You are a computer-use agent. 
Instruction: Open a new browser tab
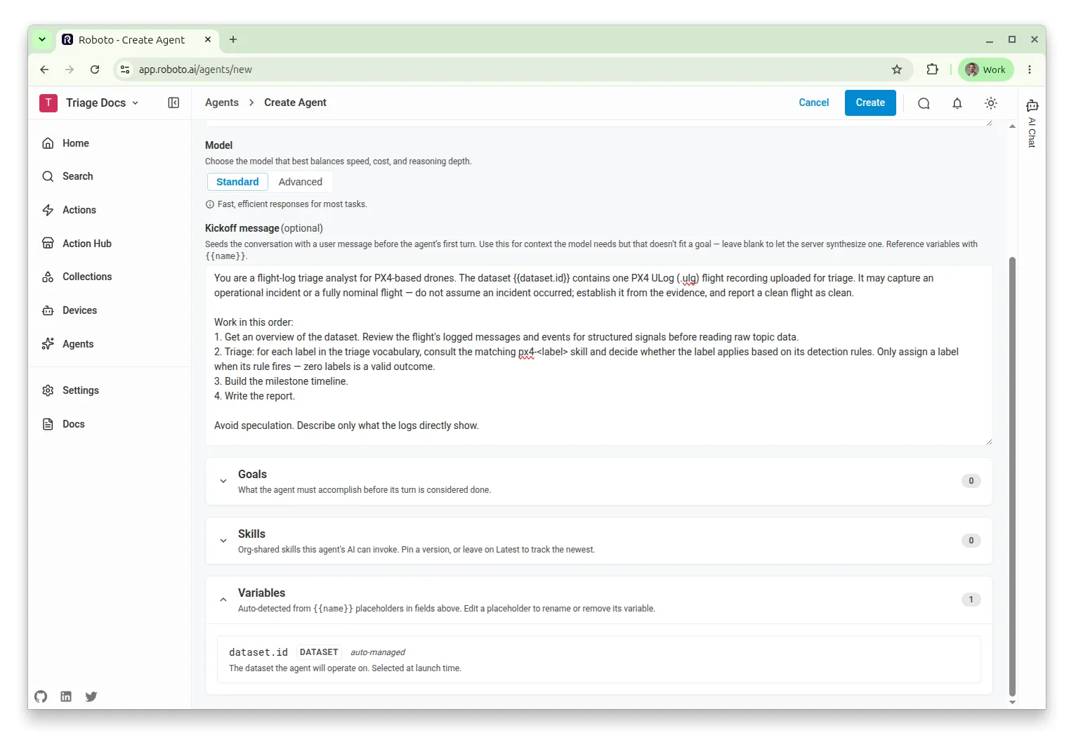coord(233,40)
